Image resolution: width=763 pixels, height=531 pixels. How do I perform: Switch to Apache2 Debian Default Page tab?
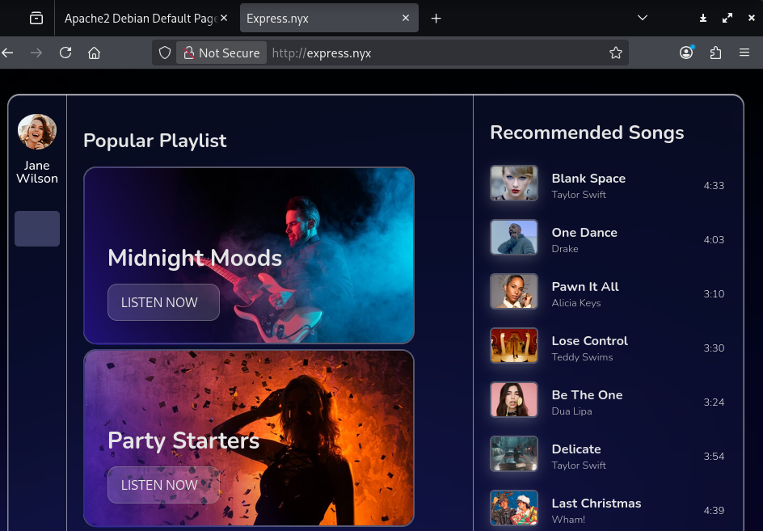[x=139, y=18]
